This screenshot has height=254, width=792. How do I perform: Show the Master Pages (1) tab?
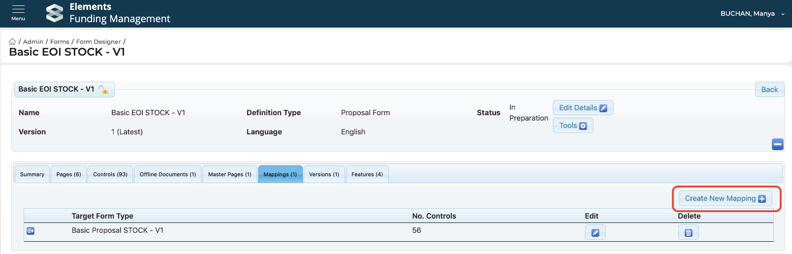coord(229,174)
